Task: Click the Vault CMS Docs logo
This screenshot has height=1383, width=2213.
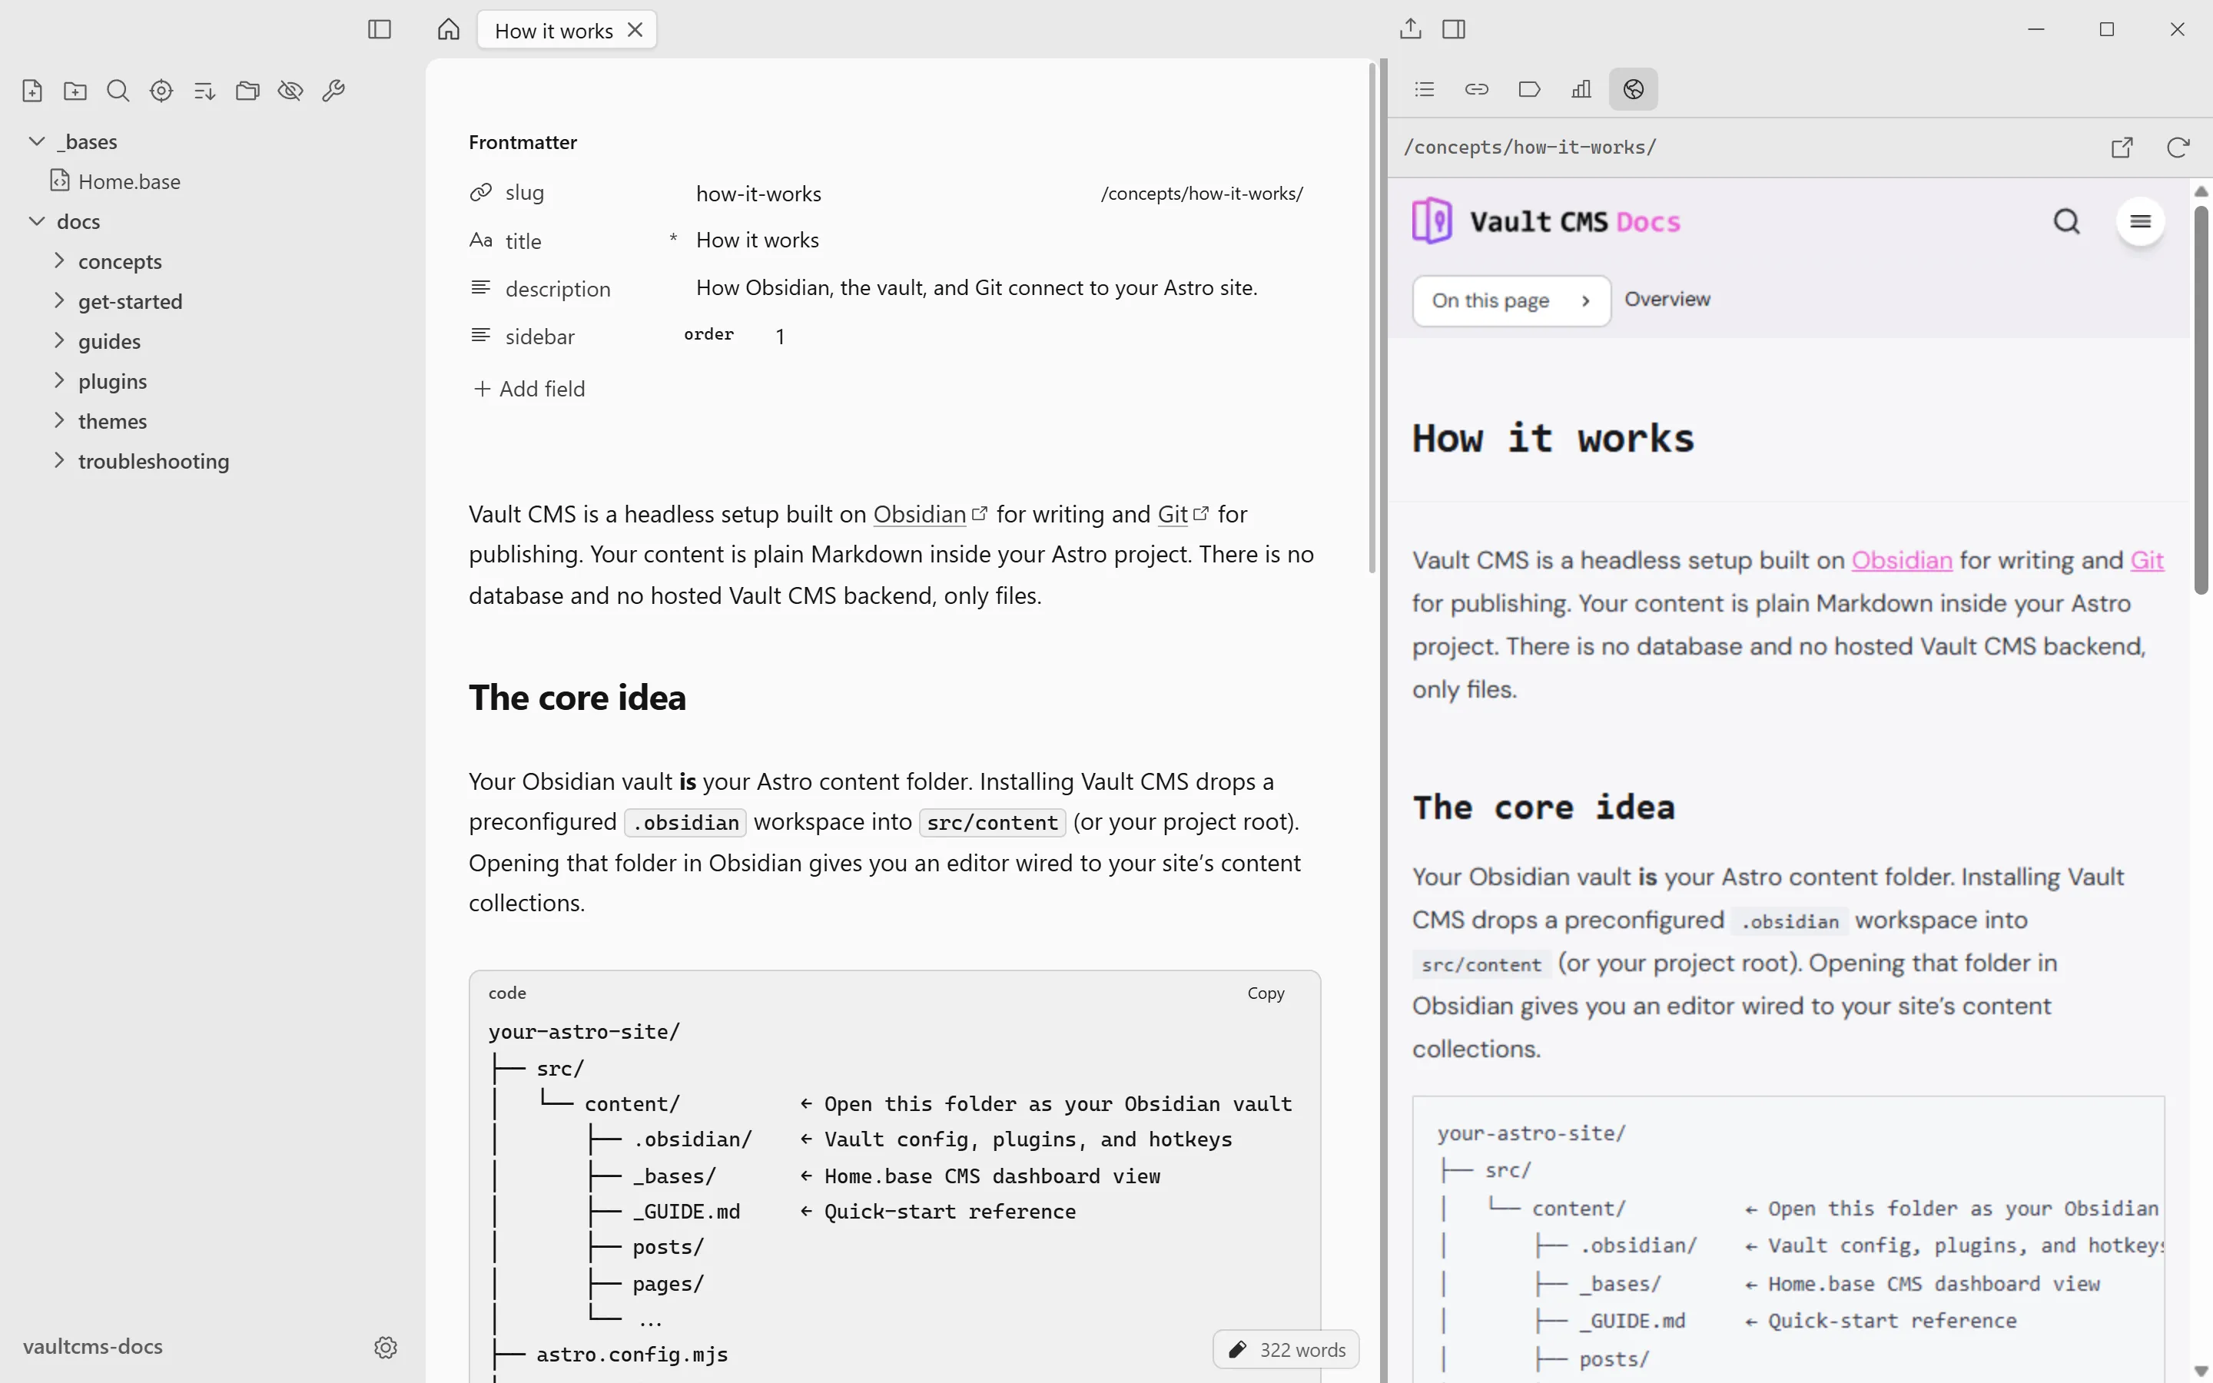Action: pos(1546,221)
